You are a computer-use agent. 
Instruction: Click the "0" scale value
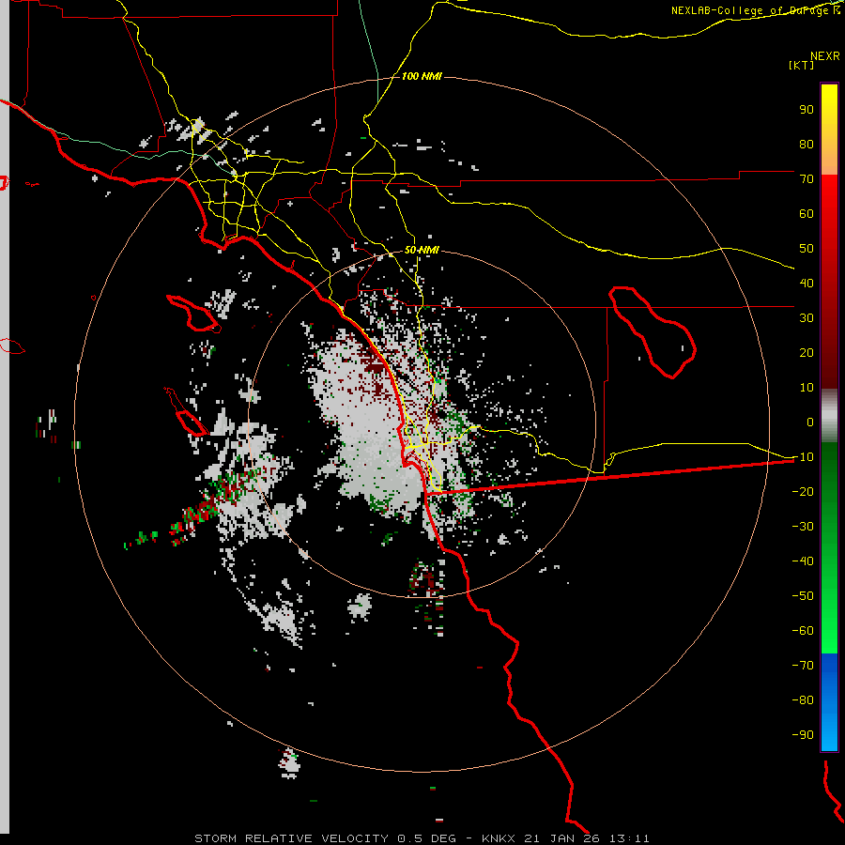[x=810, y=422]
